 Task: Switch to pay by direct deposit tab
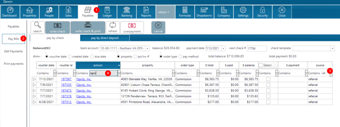click(105, 38)
